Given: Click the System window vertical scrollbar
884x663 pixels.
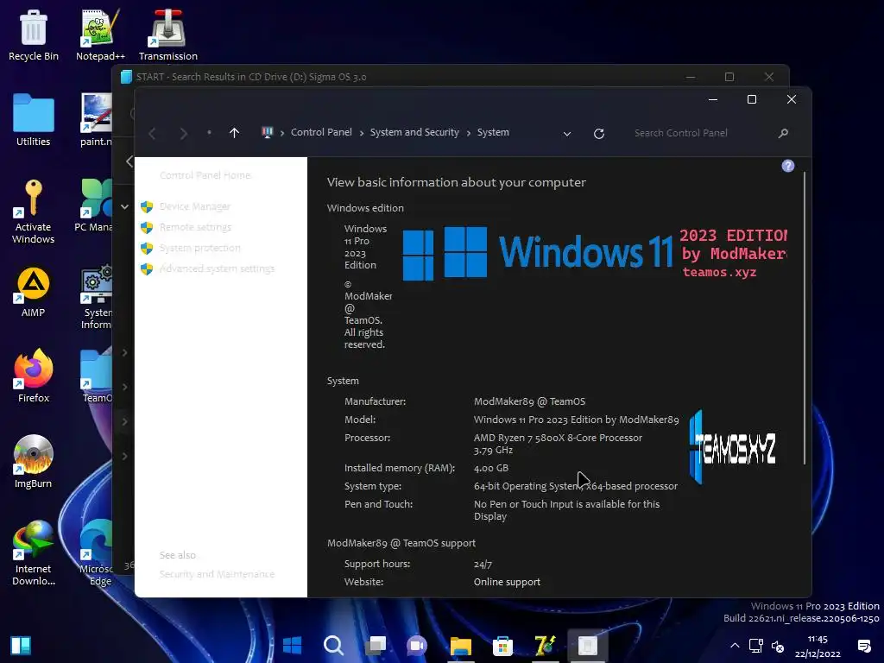Looking at the screenshot, I should [805, 319].
